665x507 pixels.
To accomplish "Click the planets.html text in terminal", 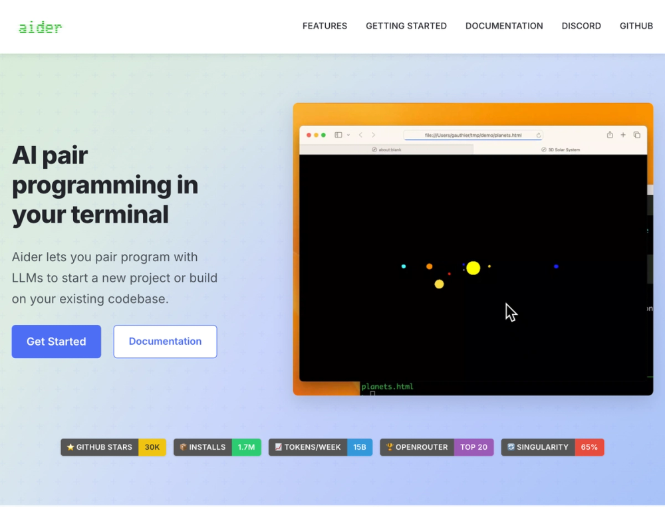I will pyautogui.click(x=387, y=386).
